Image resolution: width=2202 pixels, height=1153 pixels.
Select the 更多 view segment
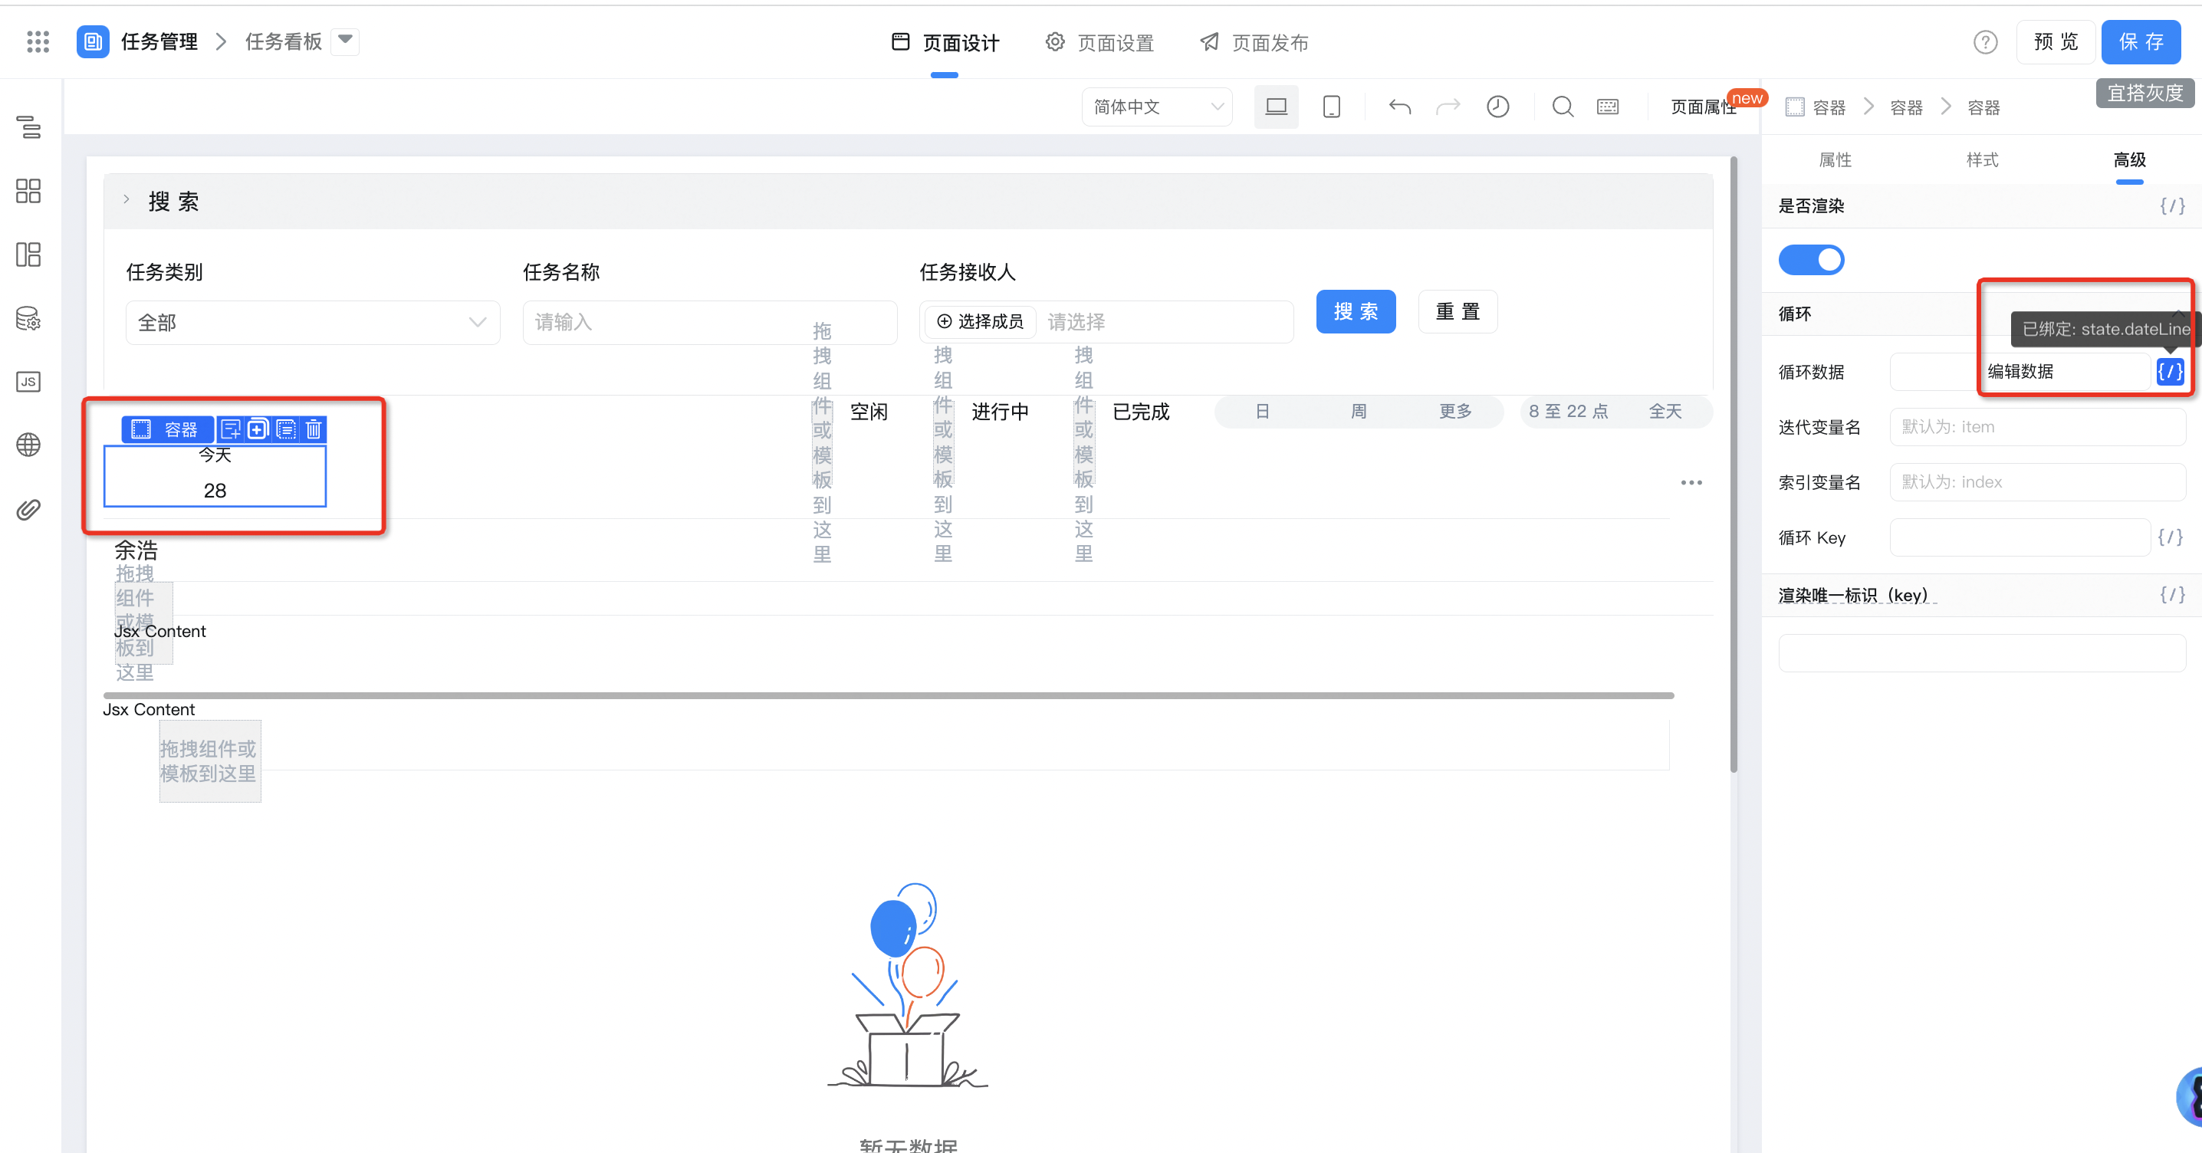1455,411
